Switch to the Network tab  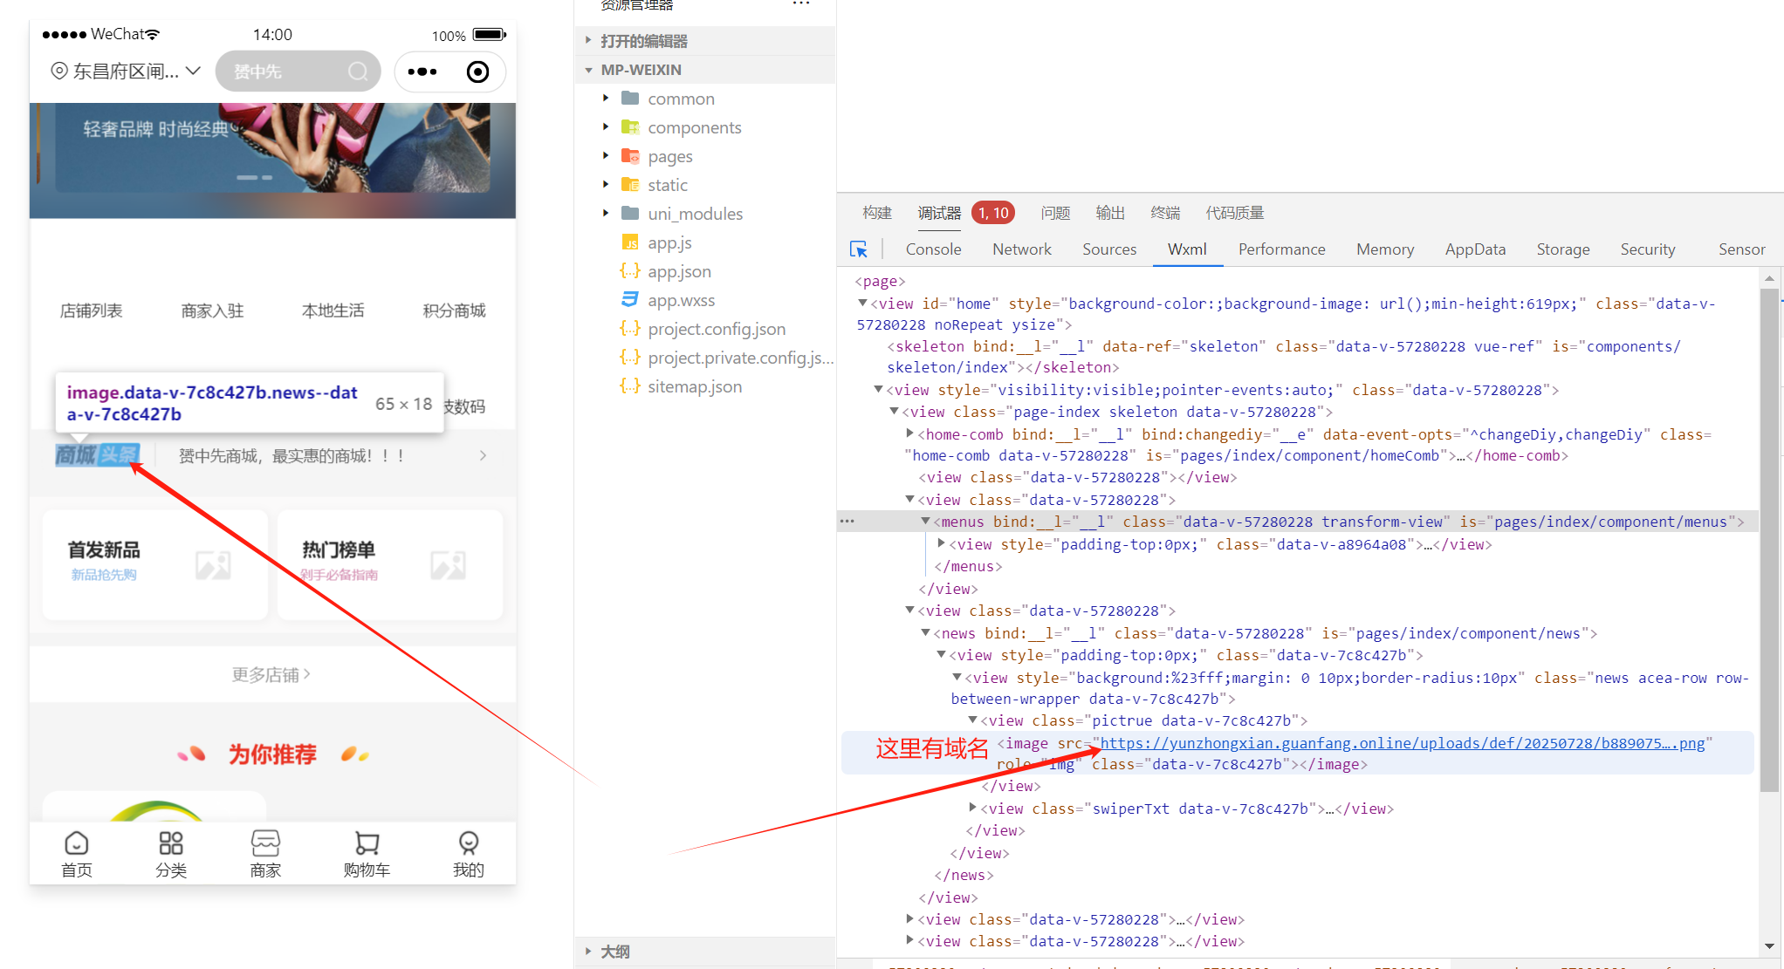1021,249
